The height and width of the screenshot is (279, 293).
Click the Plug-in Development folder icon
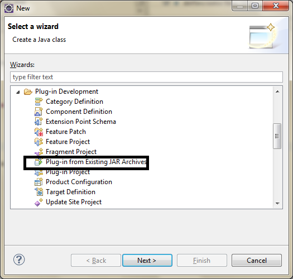[x=28, y=92]
